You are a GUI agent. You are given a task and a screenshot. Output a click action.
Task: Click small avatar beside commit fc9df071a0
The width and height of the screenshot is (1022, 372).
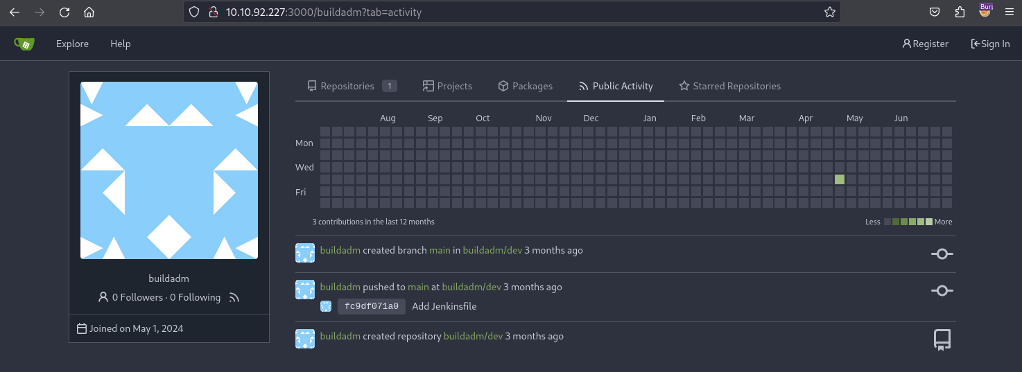326,306
